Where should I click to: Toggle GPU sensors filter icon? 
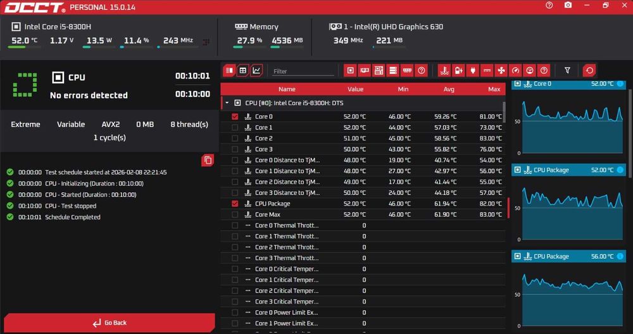click(x=365, y=71)
